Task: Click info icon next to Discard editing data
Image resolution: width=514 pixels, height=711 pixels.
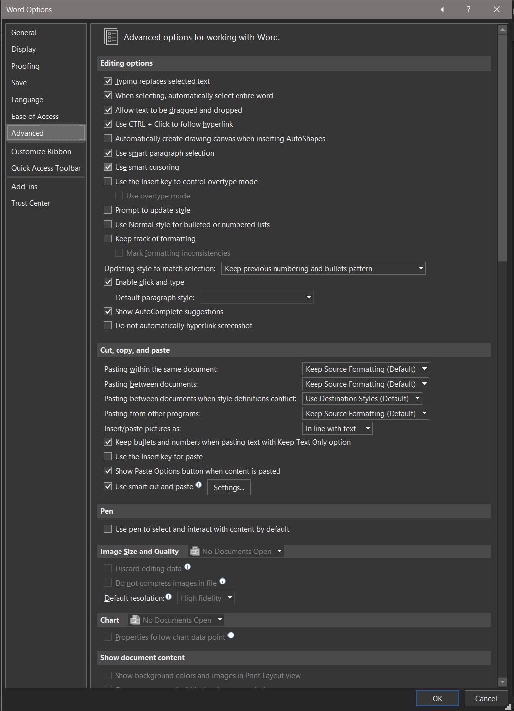Action: (x=187, y=567)
